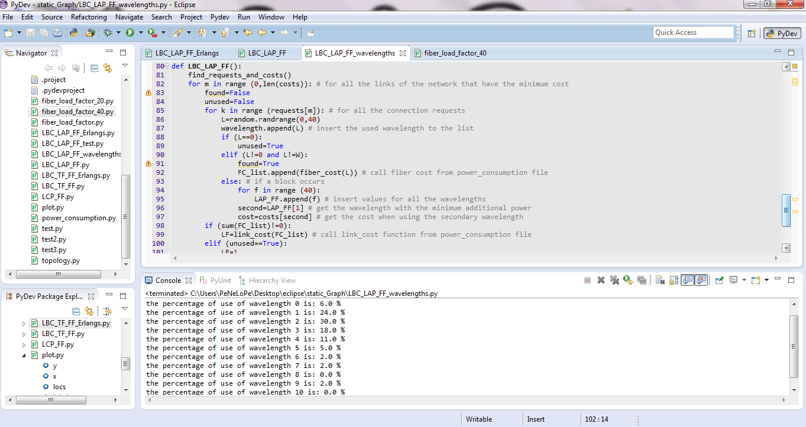Go to Next Annotation icon
Image resolution: width=806 pixels, height=427 pixels.
click(202, 32)
